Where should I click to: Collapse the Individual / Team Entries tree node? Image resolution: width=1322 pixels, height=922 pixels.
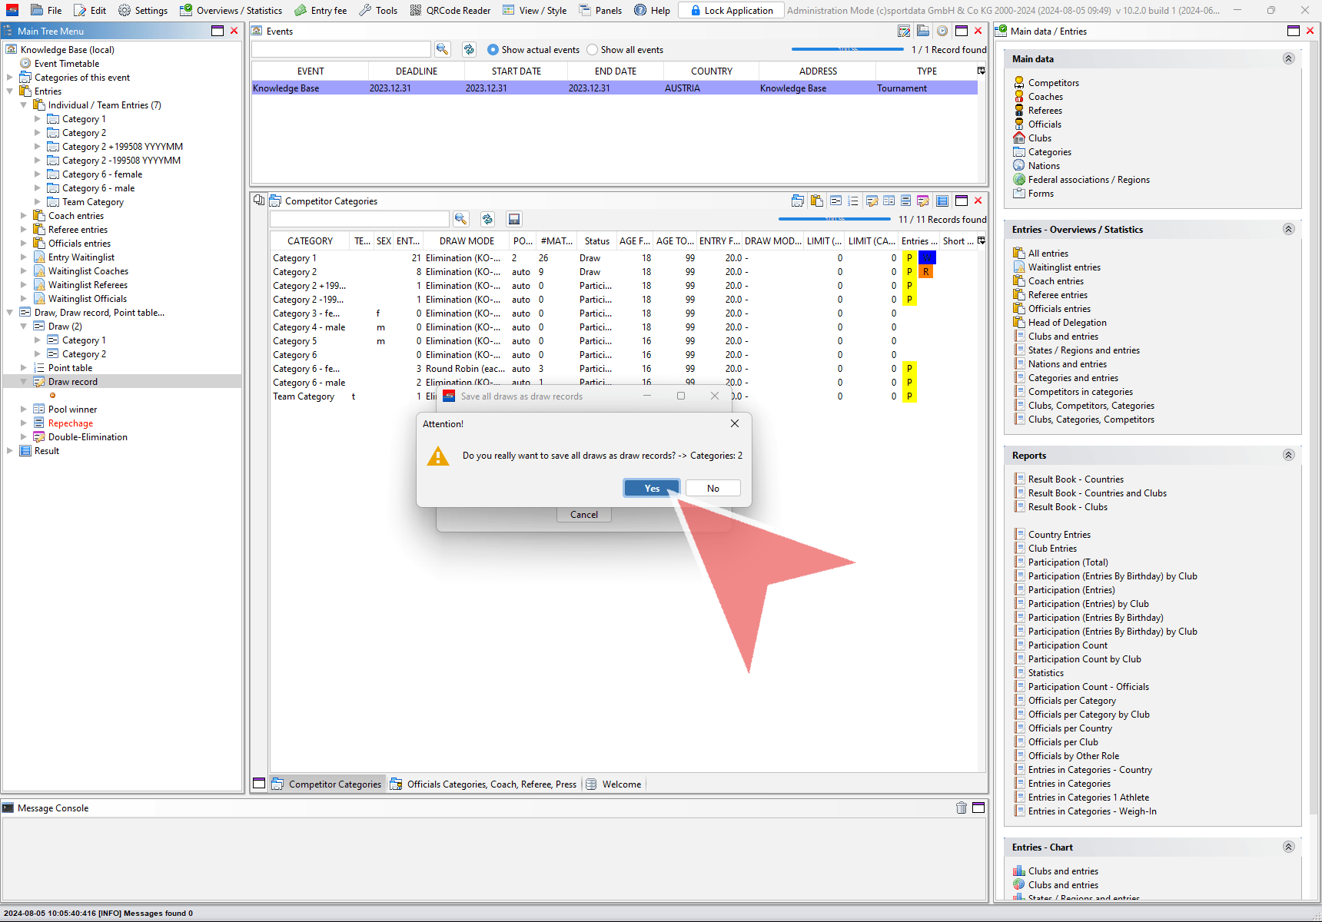[24, 105]
